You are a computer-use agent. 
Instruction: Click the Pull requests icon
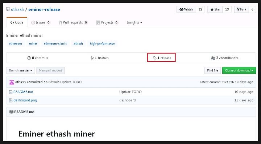(60, 22)
